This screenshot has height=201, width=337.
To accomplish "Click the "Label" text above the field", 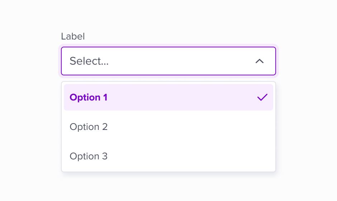I will tap(73, 36).
